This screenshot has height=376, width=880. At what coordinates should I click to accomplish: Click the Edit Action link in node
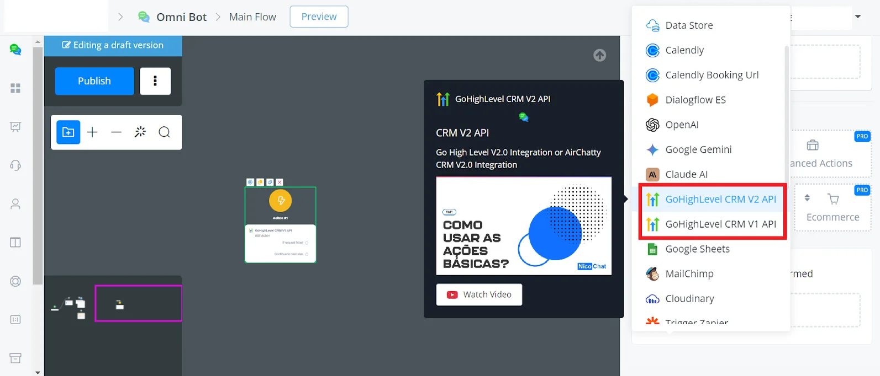click(262, 235)
